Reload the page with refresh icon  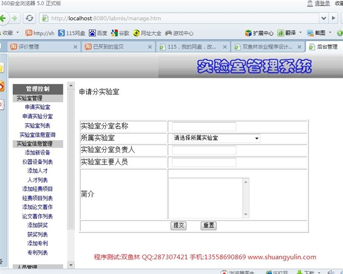(29, 18)
